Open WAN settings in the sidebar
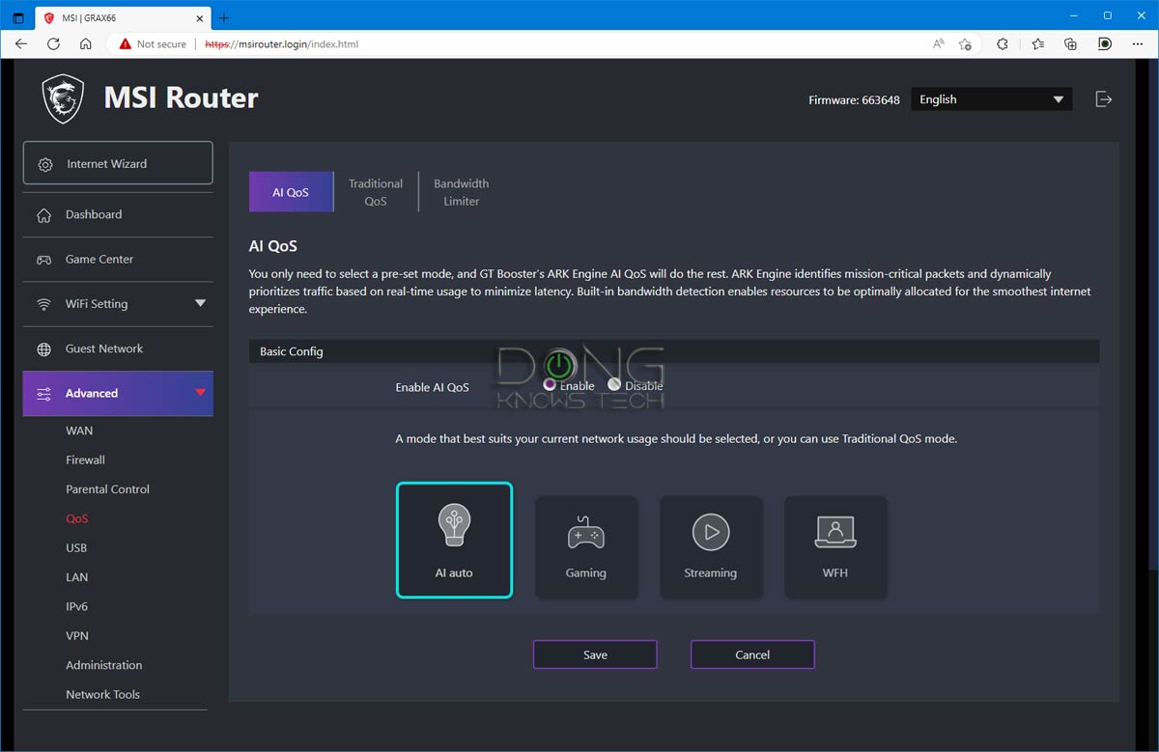 [x=79, y=431]
